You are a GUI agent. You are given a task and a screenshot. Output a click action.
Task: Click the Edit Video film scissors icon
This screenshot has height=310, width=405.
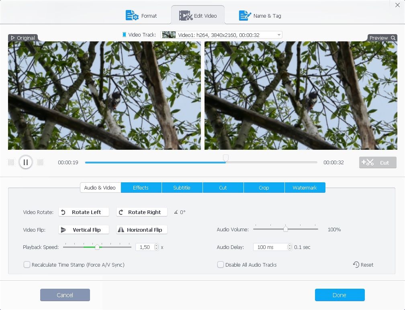point(186,16)
